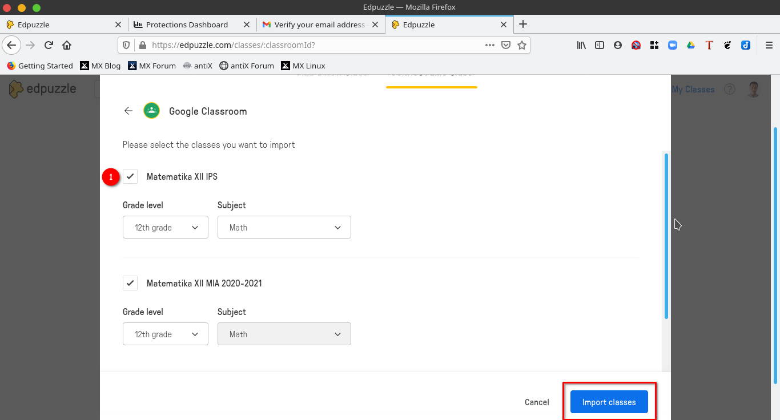Open the MX Linux bookmark
Viewport: 780px width, 420px height.
tap(303, 66)
